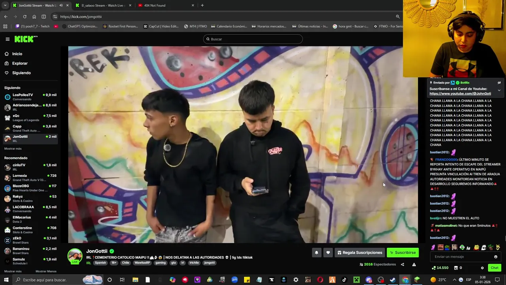Click the address bar URL
The width and height of the screenshot is (506, 285).
(81, 17)
